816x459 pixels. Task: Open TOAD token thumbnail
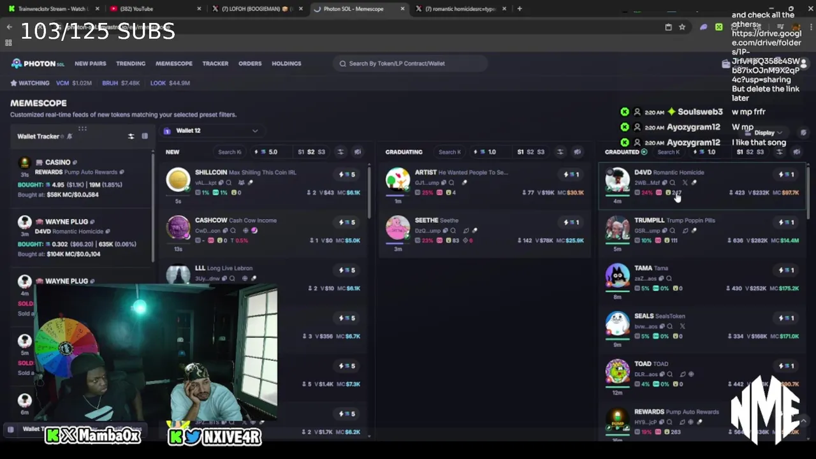[617, 372]
